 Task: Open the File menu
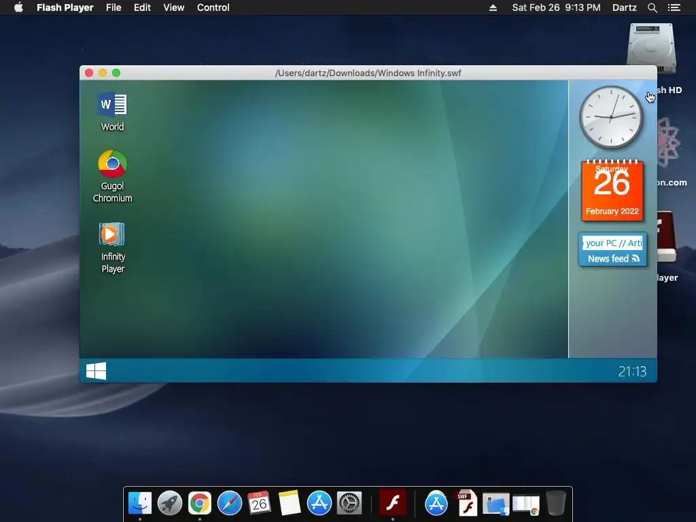(x=114, y=7)
